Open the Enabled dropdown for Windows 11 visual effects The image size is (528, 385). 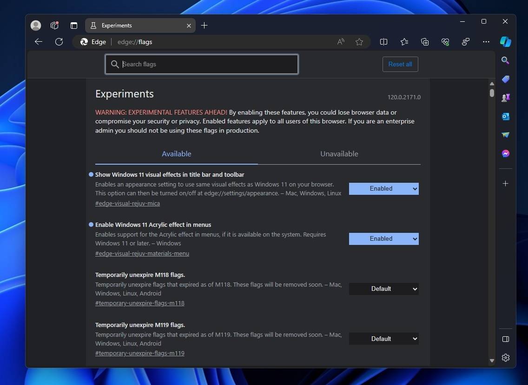point(383,188)
